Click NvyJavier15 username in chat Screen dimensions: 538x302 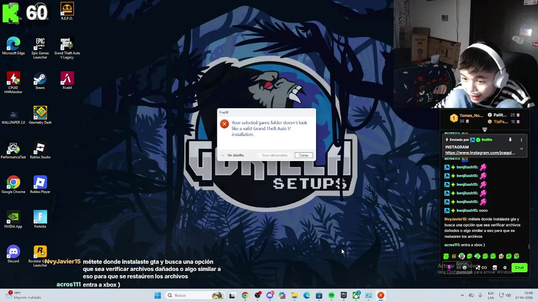coord(456,219)
